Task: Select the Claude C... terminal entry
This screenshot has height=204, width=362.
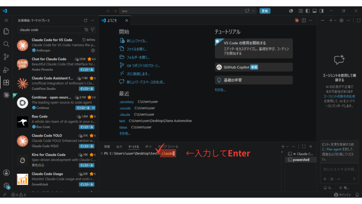Action: click(301, 154)
